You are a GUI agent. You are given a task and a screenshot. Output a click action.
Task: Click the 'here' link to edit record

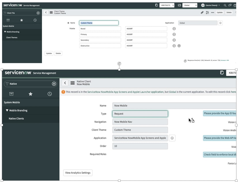233,92
